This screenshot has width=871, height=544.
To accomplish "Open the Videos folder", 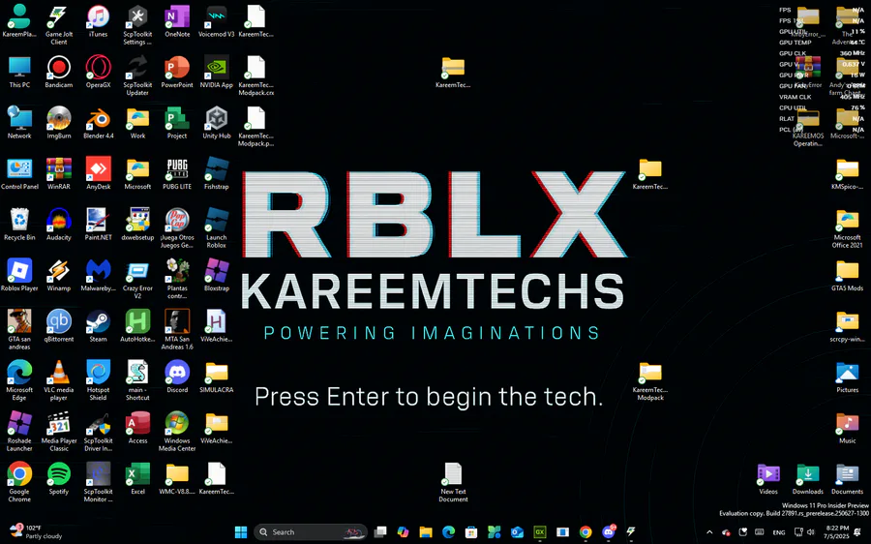I will click(x=768, y=478).
